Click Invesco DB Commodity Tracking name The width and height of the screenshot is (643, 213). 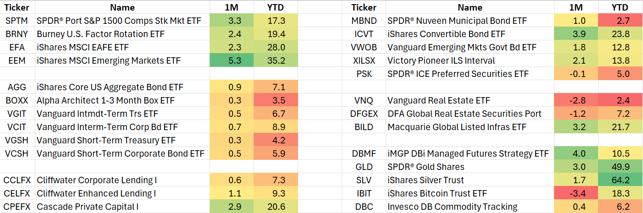(452, 207)
